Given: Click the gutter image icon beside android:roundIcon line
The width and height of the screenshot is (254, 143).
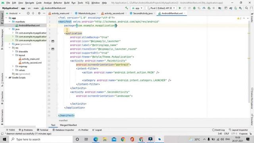Looking at the screenshot, I should click(x=53, y=49).
